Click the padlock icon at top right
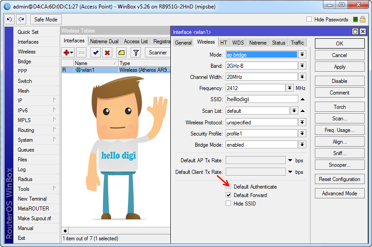 point(363,20)
